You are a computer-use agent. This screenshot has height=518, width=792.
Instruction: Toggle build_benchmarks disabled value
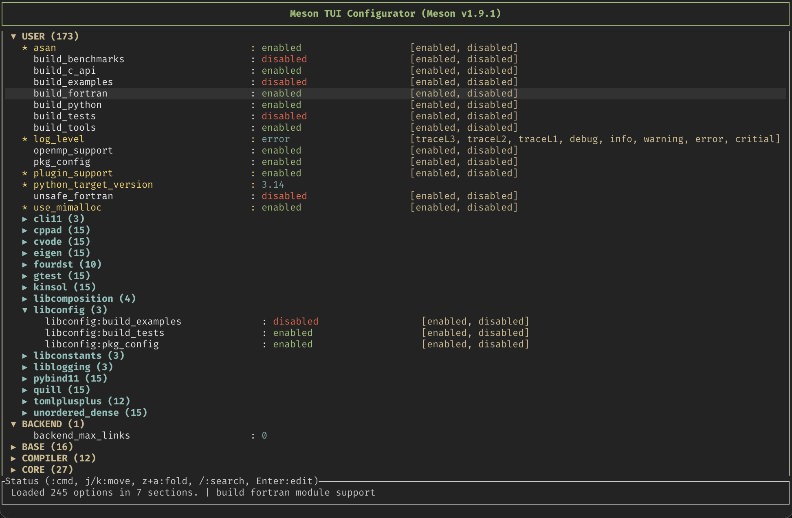click(284, 59)
